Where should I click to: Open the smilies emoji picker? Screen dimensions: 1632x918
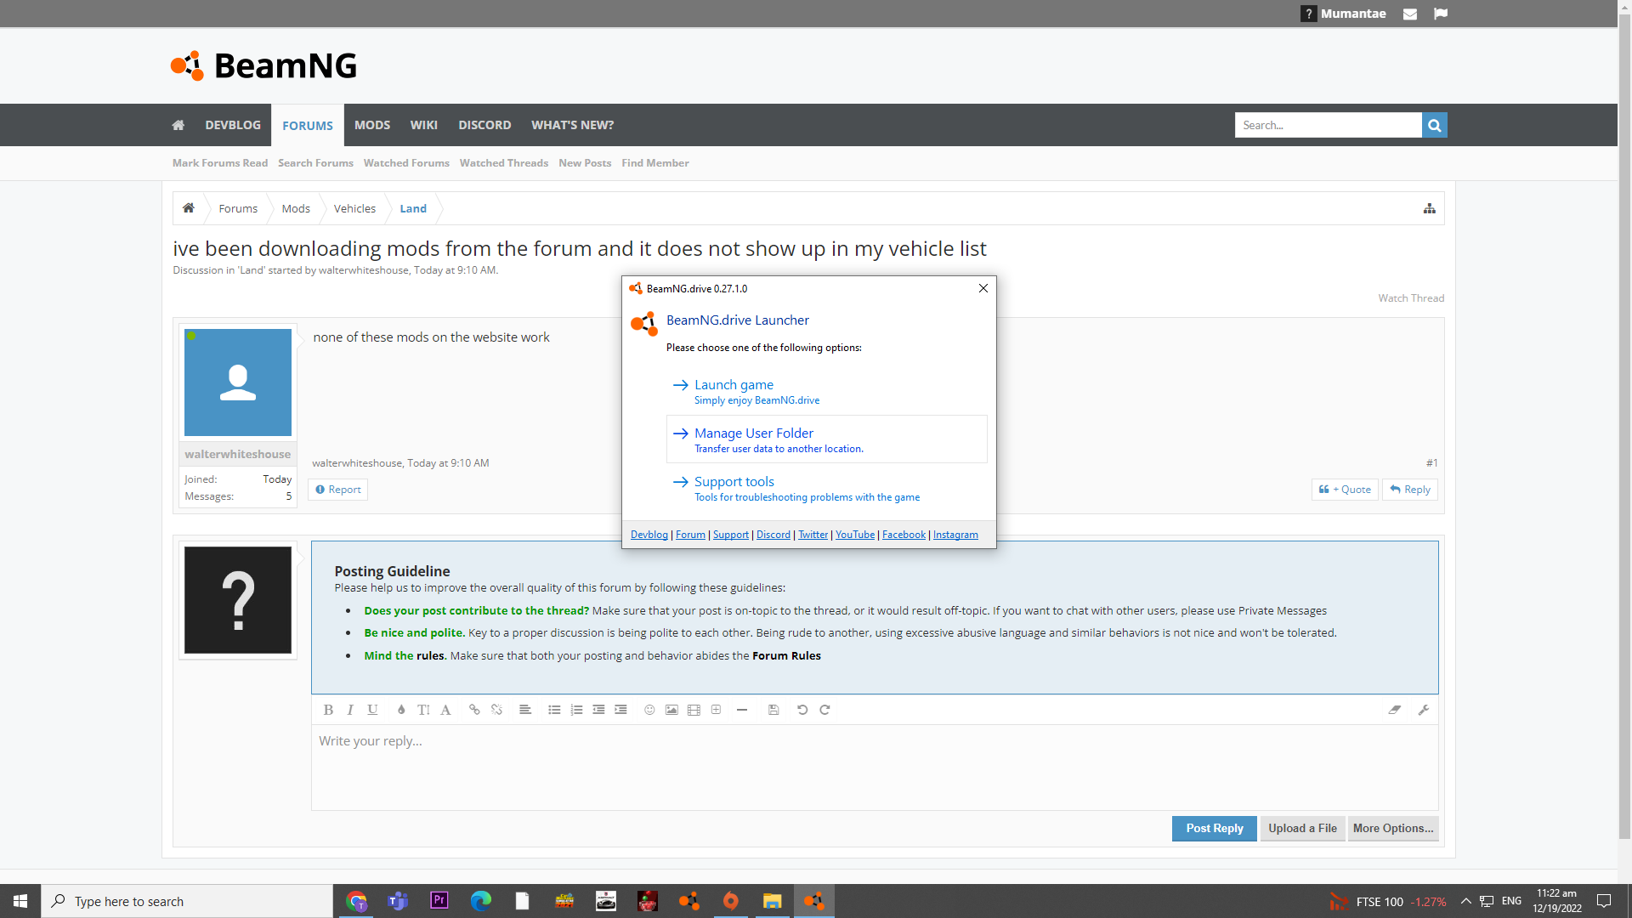[649, 710]
